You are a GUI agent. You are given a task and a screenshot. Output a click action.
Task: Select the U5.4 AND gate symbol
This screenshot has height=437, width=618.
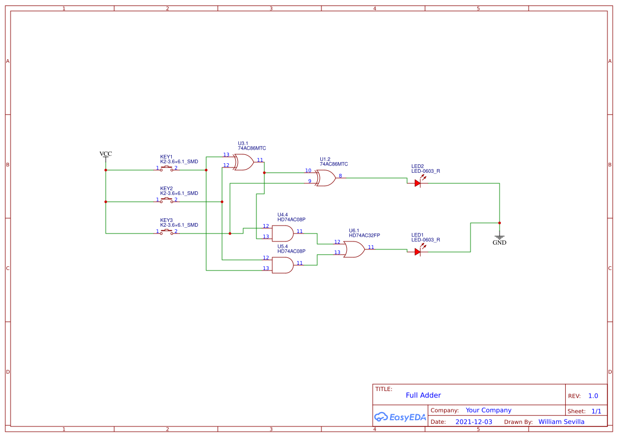(x=284, y=264)
